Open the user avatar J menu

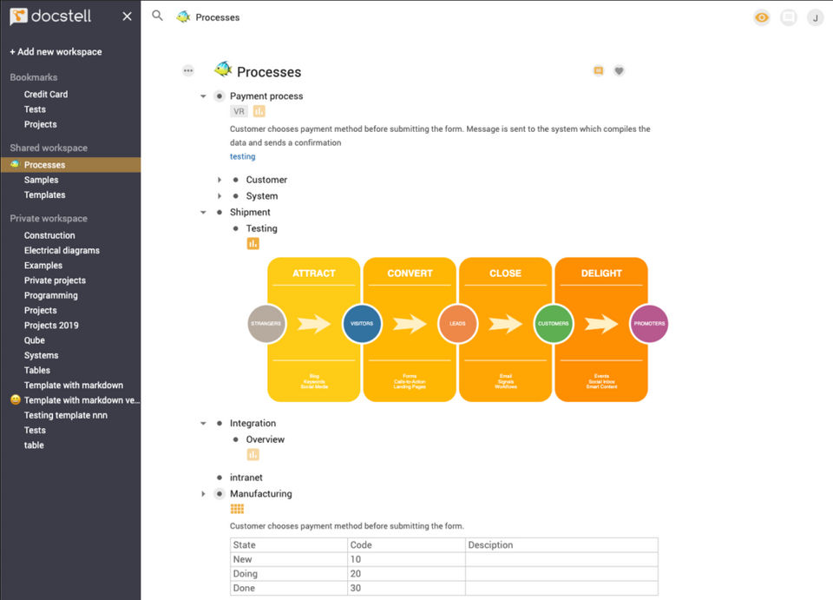816,17
